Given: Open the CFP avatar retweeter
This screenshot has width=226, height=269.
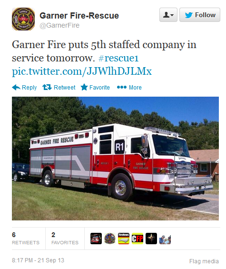Looking at the screenshot, I should pyautogui.click(x=138, y=239).
